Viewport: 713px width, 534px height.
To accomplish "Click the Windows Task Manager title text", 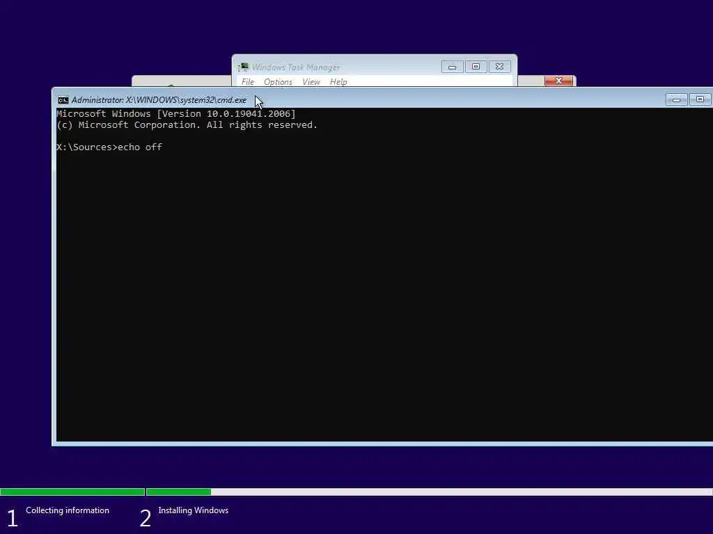I will 295,67.
